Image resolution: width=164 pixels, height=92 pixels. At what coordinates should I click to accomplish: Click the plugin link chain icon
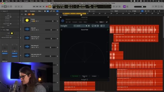[107, 22]
